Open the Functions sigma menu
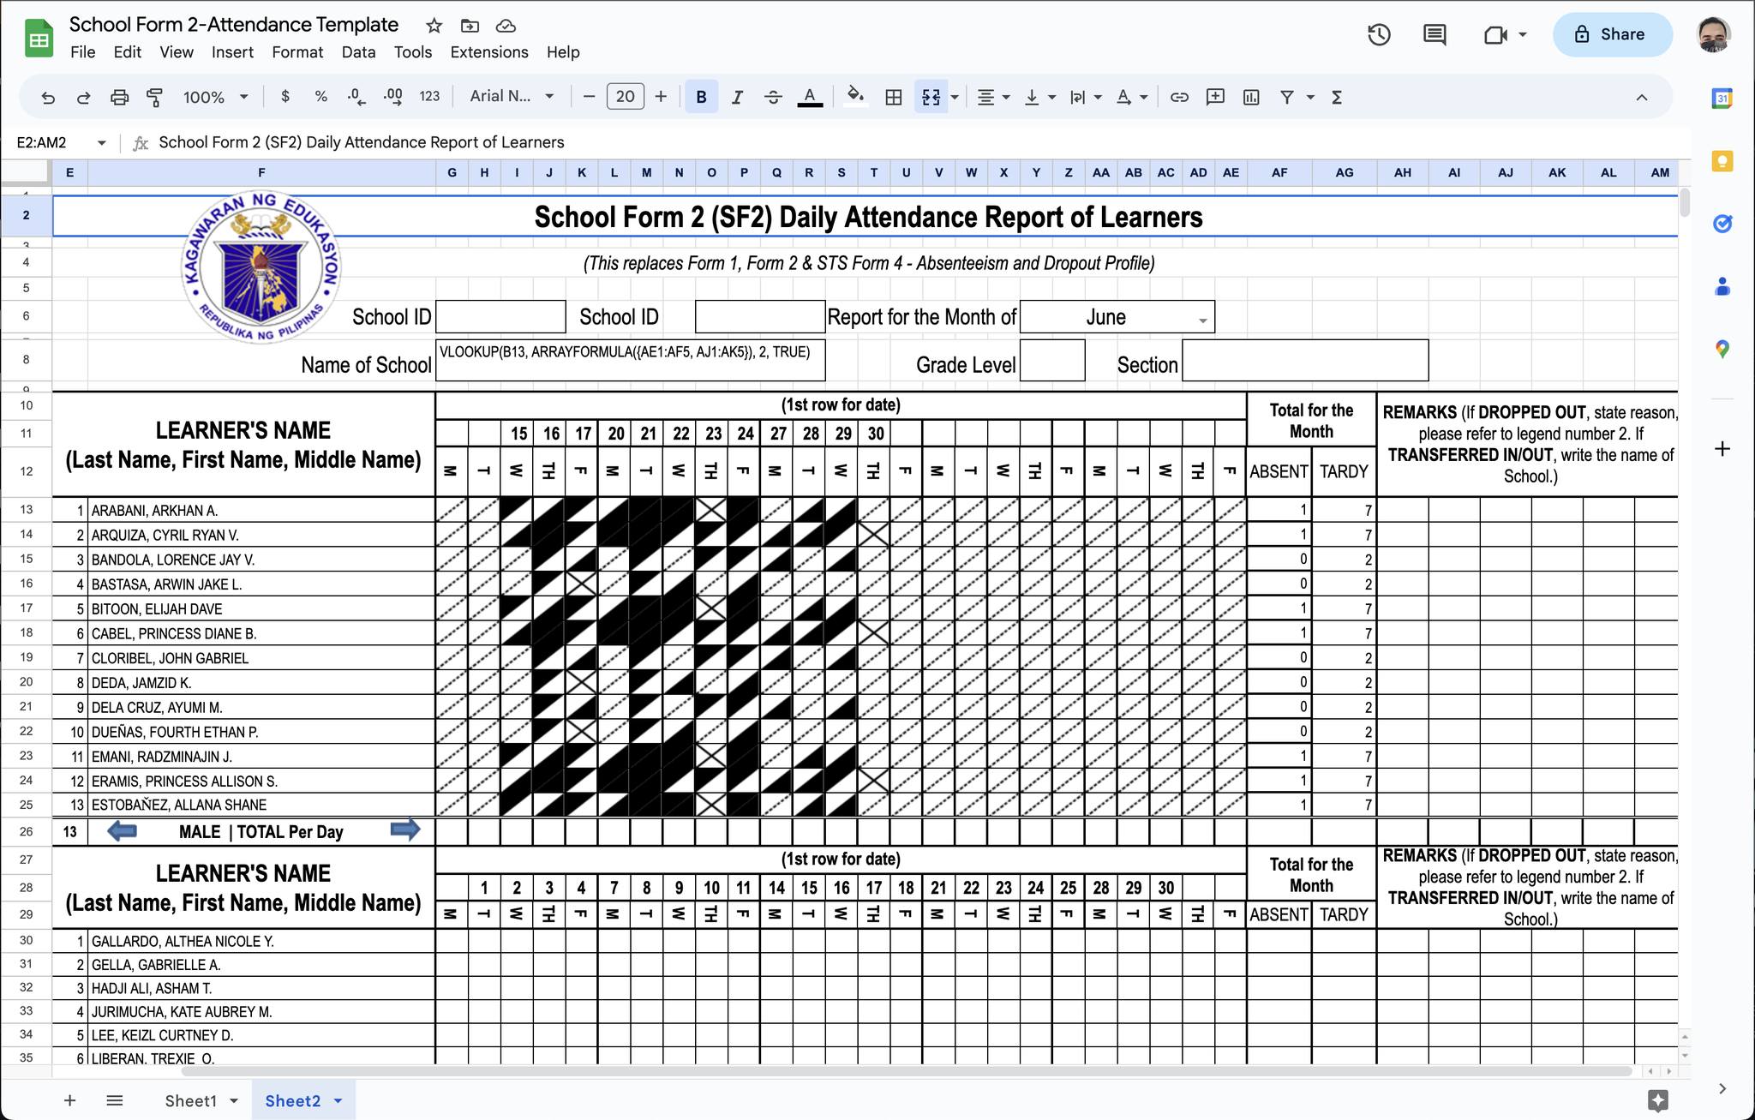The height and width of the screenshot is (1120, 1755). click(x=1337, y=97)
